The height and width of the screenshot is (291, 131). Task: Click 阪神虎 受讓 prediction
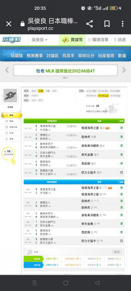pos(89,137)
